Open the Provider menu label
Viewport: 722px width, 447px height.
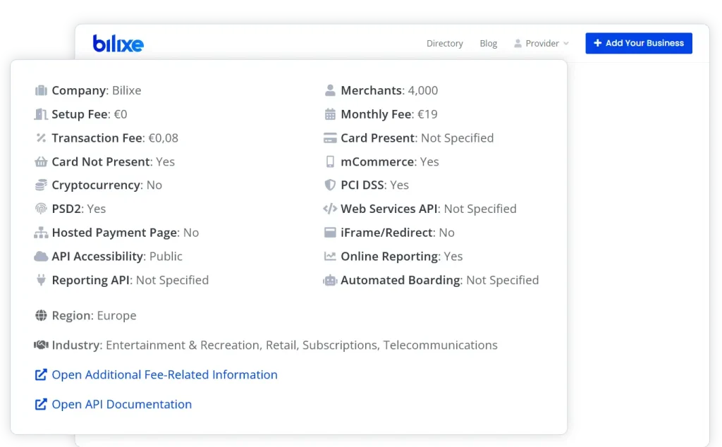pos(542,43)
